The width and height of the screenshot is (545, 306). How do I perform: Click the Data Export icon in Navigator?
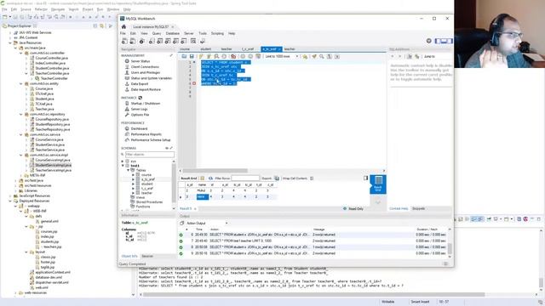[127, 83]
